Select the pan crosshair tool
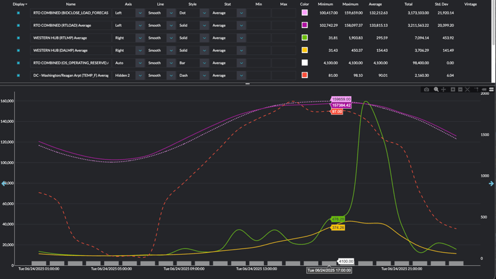 click(444, 89)
